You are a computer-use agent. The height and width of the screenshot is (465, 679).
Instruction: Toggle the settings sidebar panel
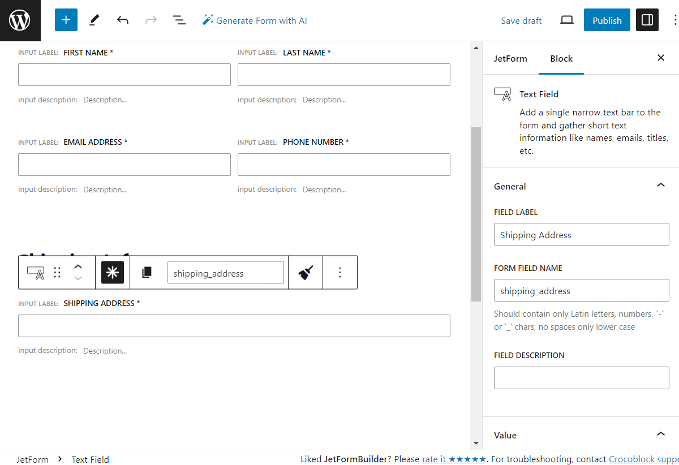pos(647,20)
